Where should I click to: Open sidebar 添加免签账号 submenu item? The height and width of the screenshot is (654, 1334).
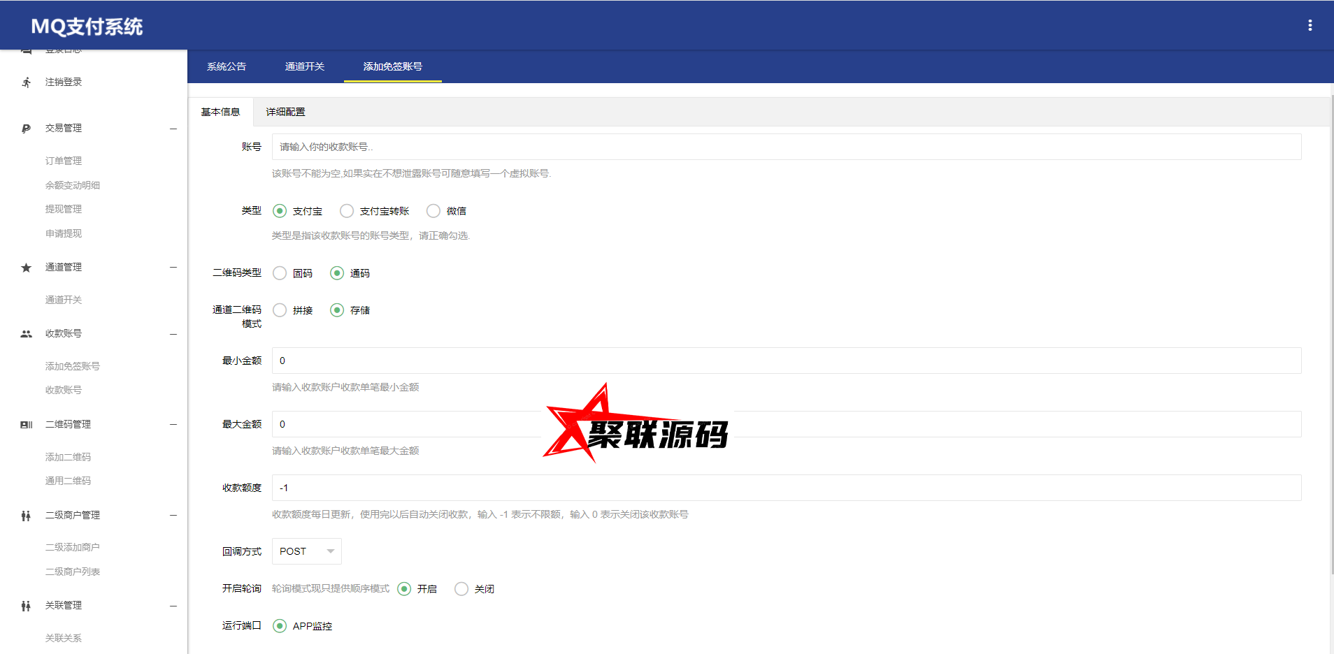(x=73, y=367)
